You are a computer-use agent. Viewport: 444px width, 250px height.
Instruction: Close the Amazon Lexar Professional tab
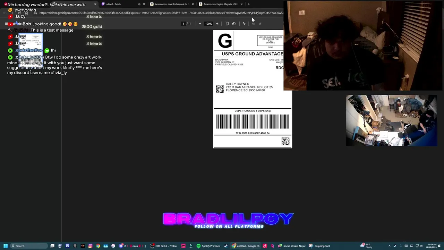click(193, 4)
